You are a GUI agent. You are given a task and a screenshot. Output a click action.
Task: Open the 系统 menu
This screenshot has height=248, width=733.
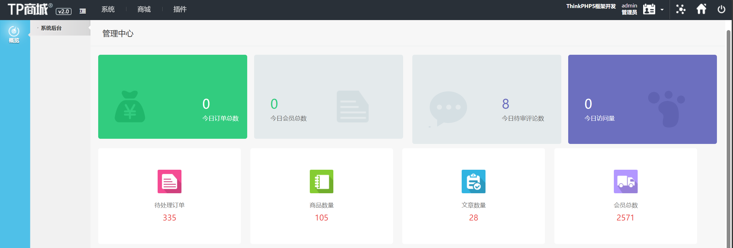pos(108,9)
